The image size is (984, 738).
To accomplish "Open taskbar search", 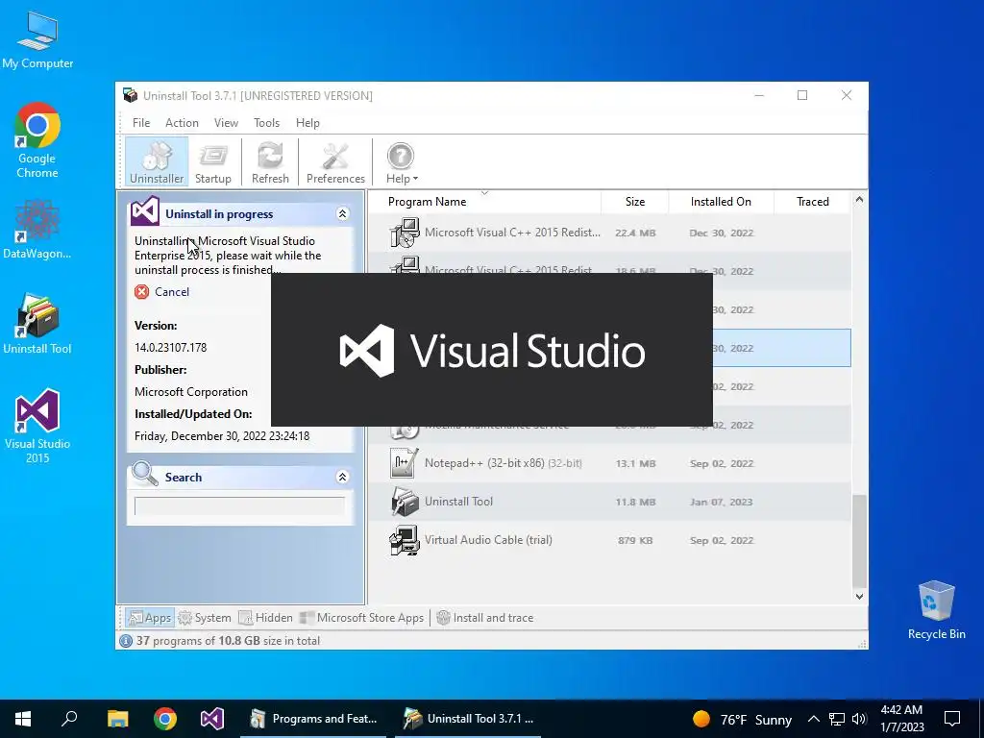I will [69, 719].
